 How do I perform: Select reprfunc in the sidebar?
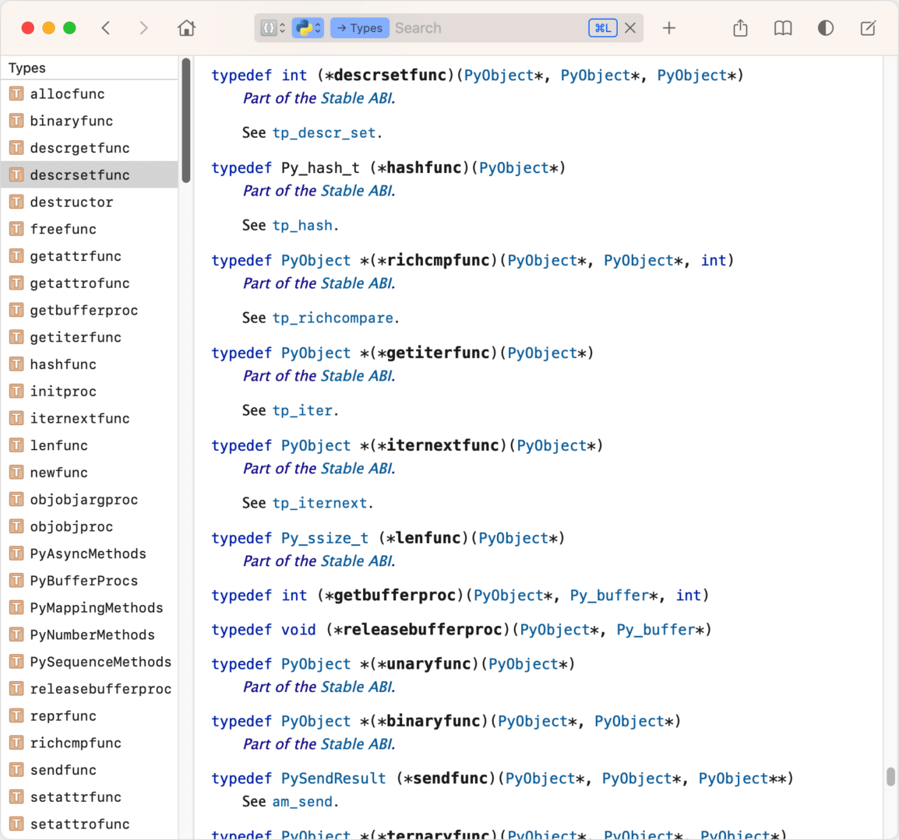click(x=90, y=715)
